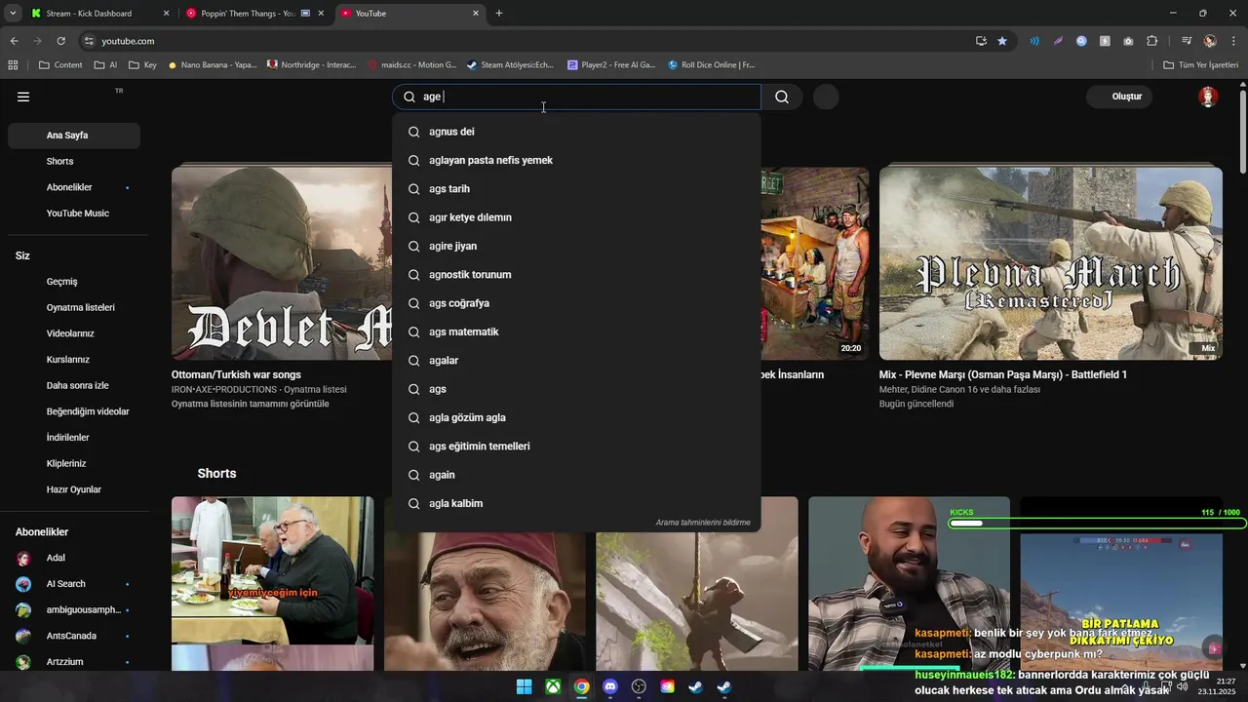Click Chrome icon in taskbar
The image size is (1248, 702).
click(x=581, y=686)
